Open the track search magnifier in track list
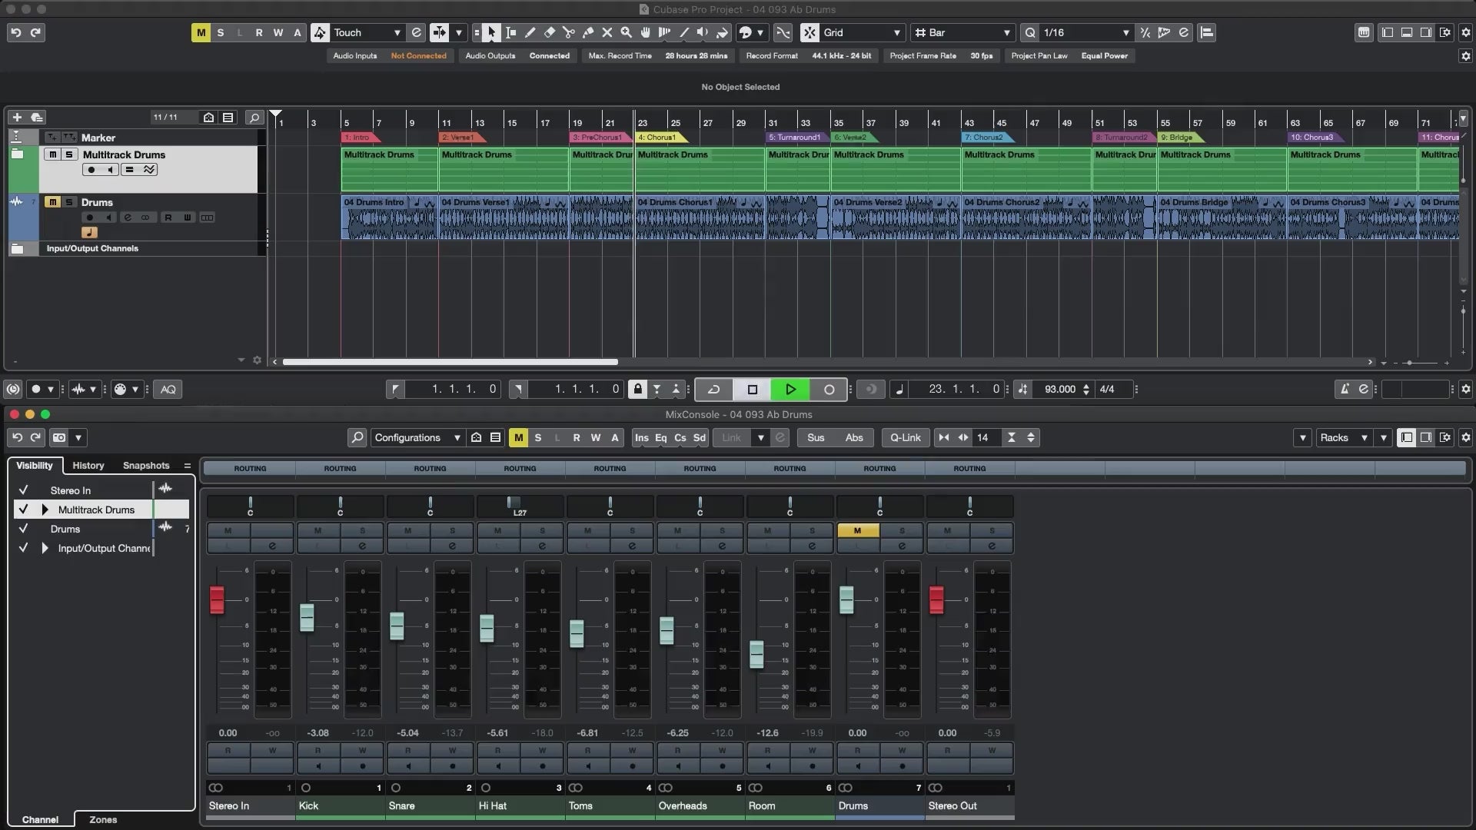The width and height of the screenshot is (1476, 830). point(254,117)
